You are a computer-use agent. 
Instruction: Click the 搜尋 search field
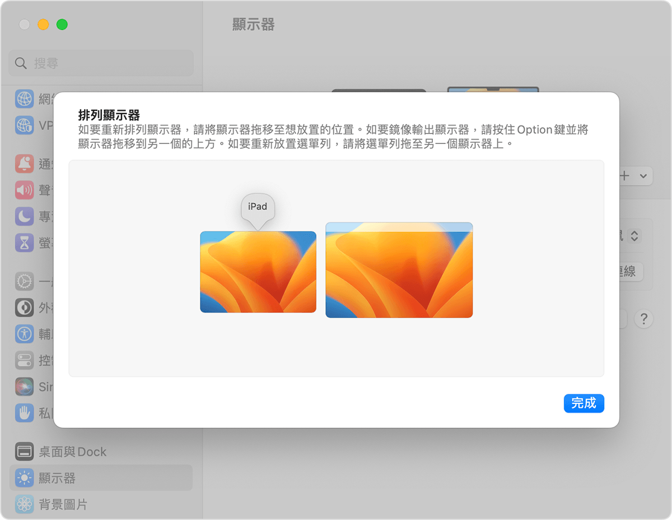(101, 63)
